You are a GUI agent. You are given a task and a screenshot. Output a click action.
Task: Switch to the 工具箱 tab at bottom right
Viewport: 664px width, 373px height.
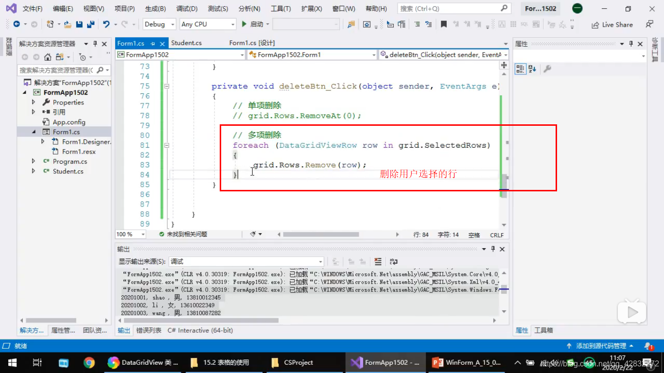pyautogui.click(x=543, y=330)
